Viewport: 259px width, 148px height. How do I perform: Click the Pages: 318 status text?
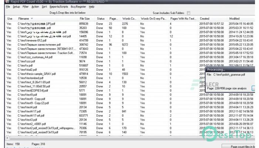38,144
